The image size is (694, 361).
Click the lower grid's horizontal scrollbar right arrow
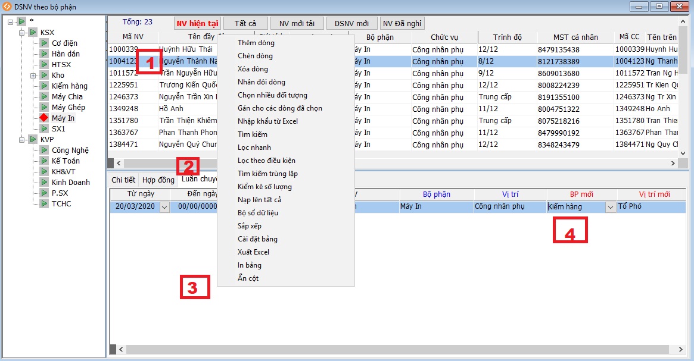coord(681,350)
